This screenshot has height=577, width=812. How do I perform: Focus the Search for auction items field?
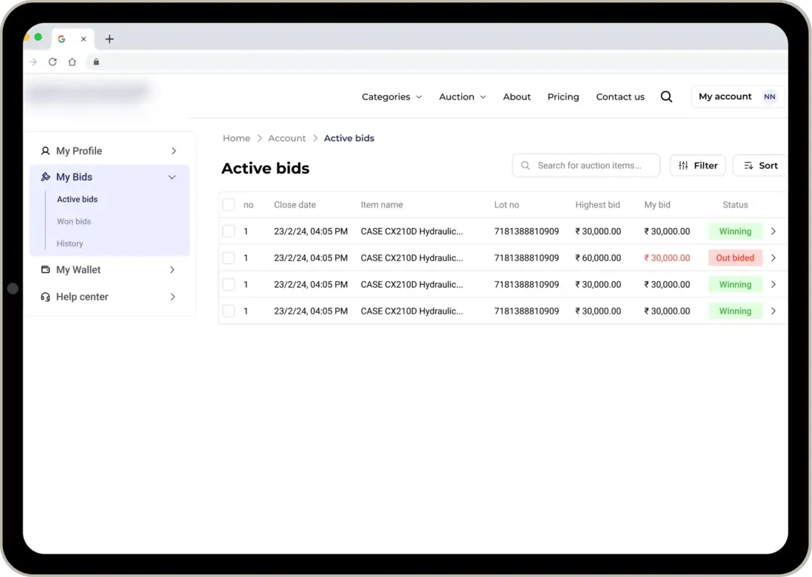click(x=585, y=165)
